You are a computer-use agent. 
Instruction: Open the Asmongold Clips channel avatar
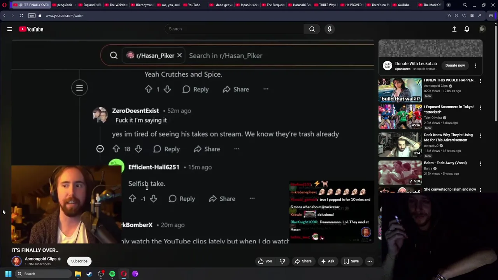pyautogui.click(x=16, y=261)
